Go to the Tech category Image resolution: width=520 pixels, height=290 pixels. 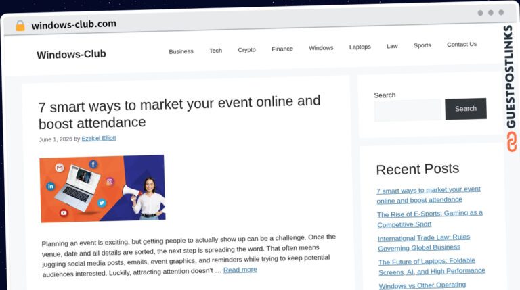pos(215,50)
